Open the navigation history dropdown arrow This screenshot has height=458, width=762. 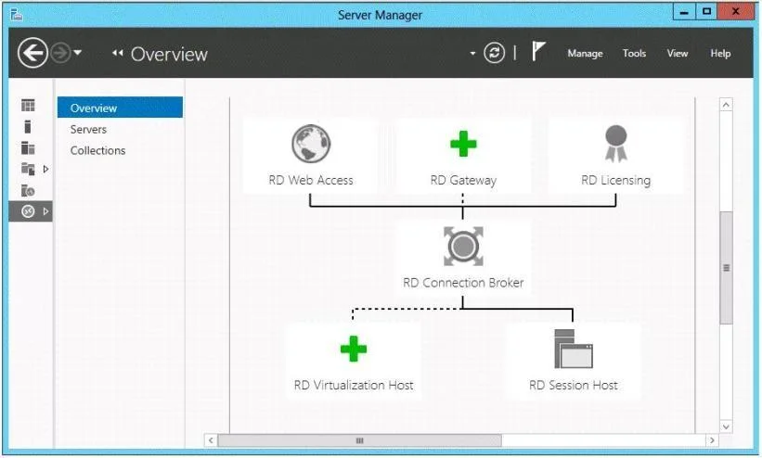pos(78,53)
